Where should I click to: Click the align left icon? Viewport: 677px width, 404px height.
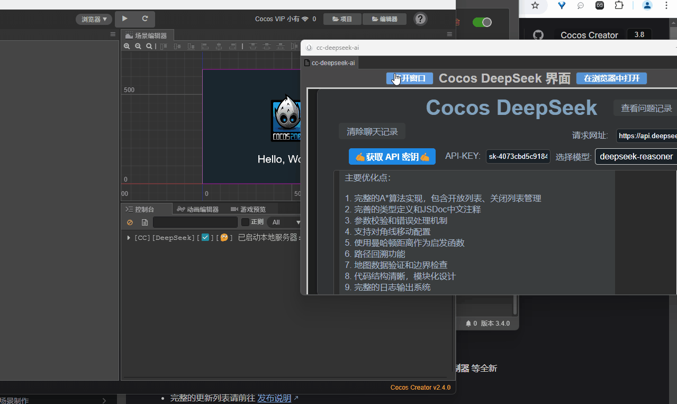pos(205,47)
